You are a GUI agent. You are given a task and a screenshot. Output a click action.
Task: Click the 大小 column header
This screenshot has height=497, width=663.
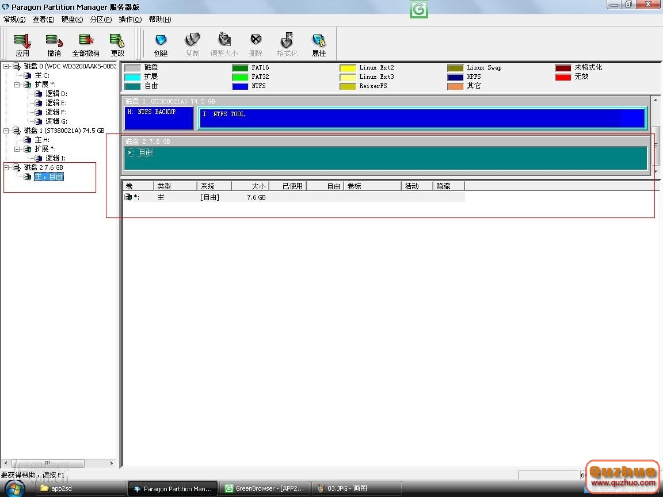pos(250,186)
